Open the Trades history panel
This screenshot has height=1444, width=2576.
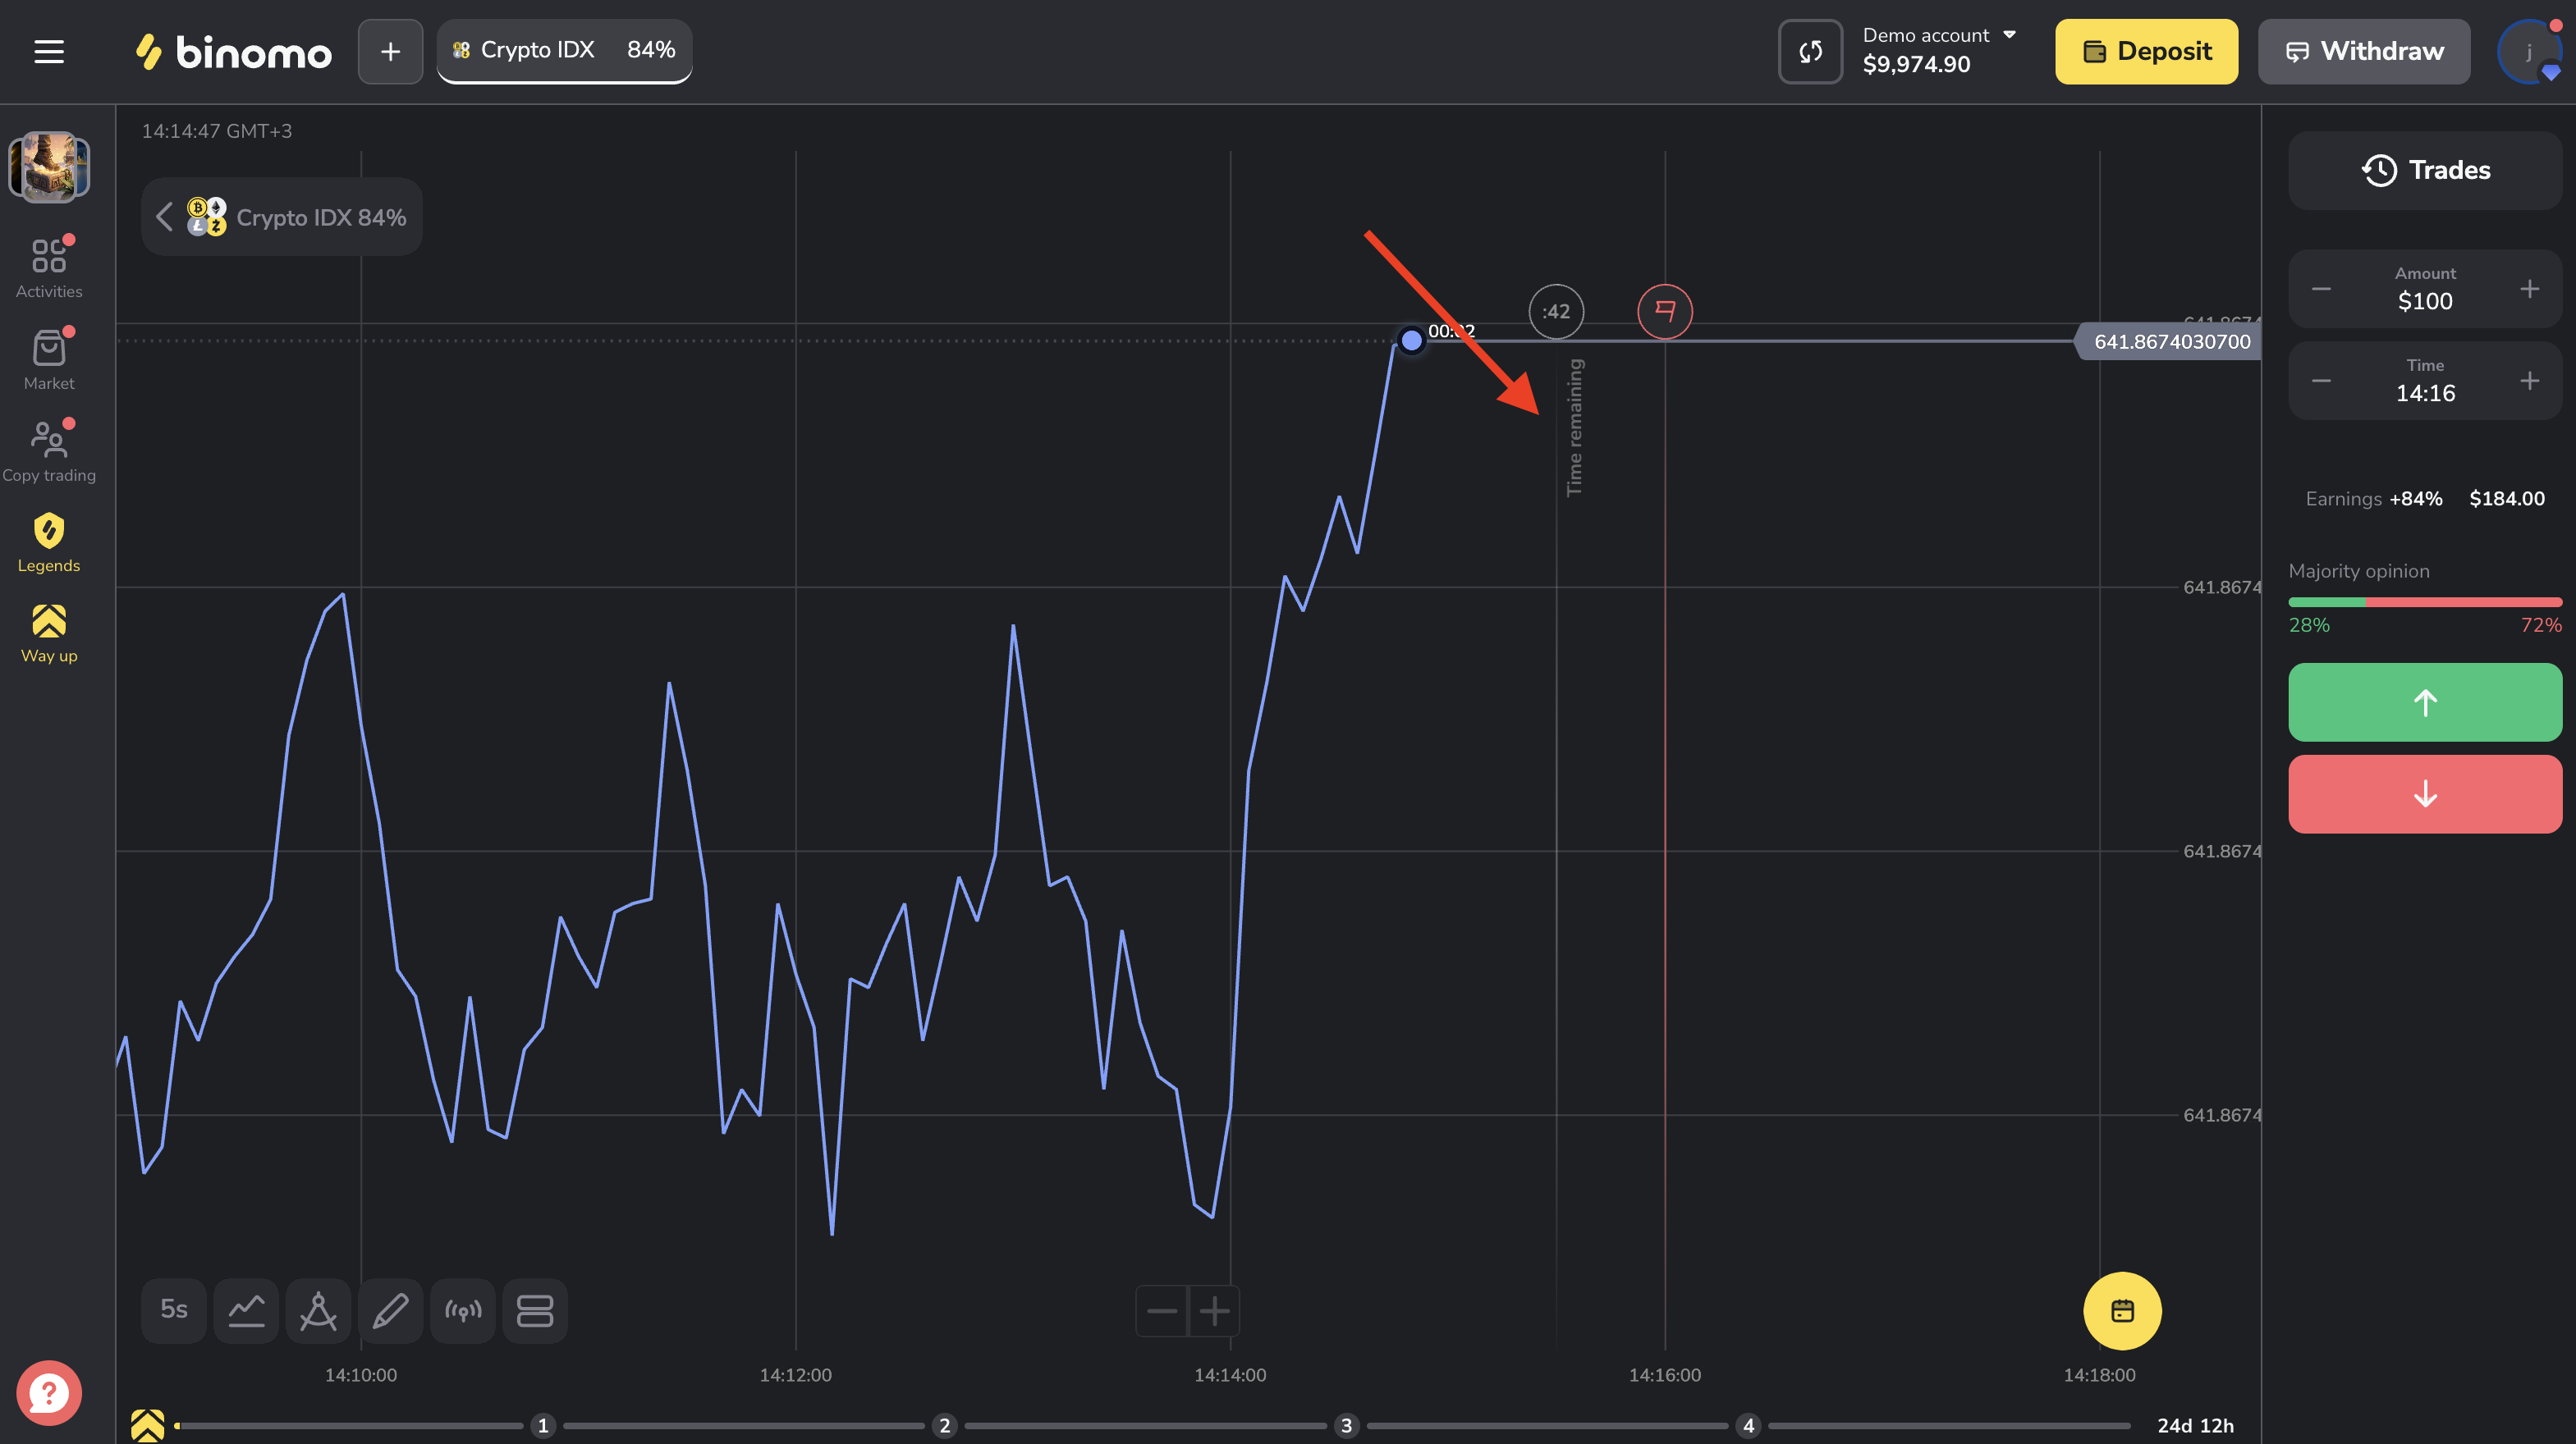2425,170
